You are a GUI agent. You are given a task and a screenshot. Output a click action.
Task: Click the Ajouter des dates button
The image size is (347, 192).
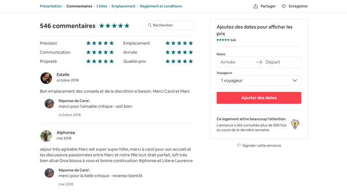(x=259, y=98)
